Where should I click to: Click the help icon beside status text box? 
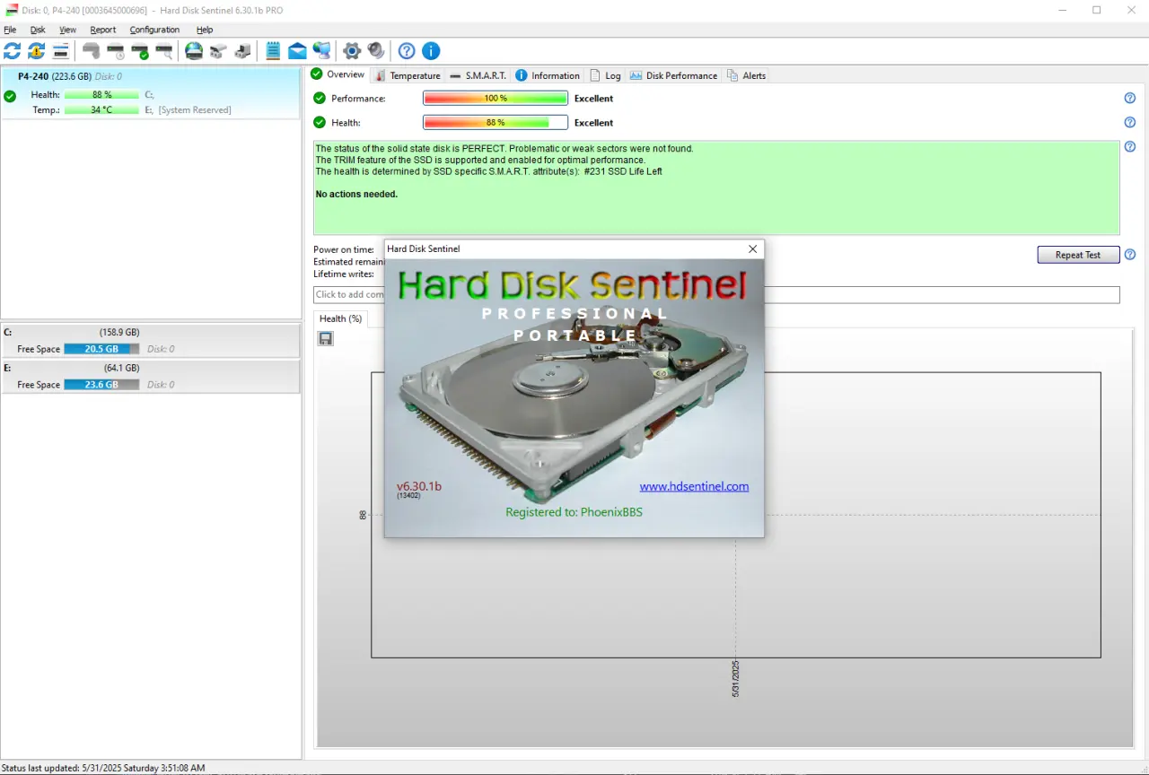click(1130, 147)
